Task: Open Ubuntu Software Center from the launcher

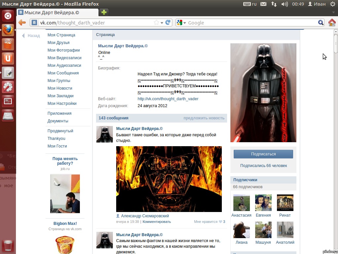Action: [x=8, y=44]
